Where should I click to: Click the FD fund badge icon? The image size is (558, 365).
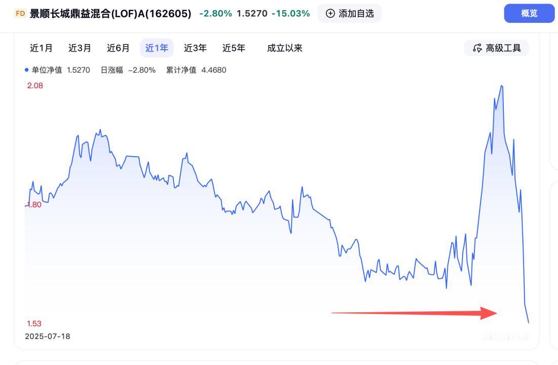coord(20,14)
